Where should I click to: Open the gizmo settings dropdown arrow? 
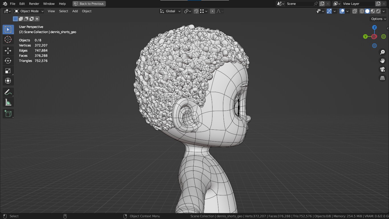click(335, 11)
